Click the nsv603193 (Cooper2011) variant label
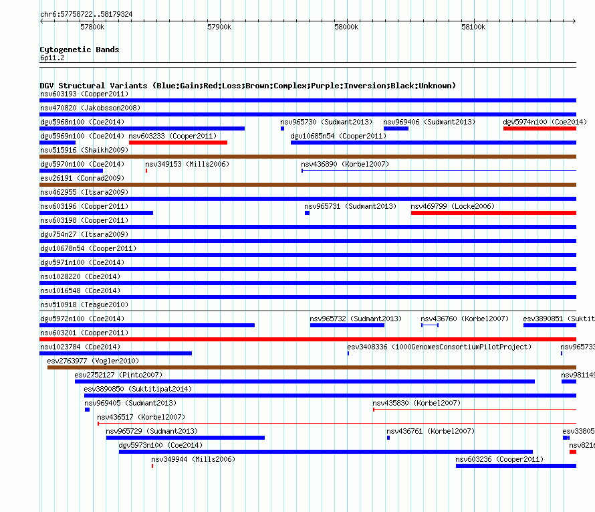The height and width of the screenshot is (512, 595). (x=84, y=94)
